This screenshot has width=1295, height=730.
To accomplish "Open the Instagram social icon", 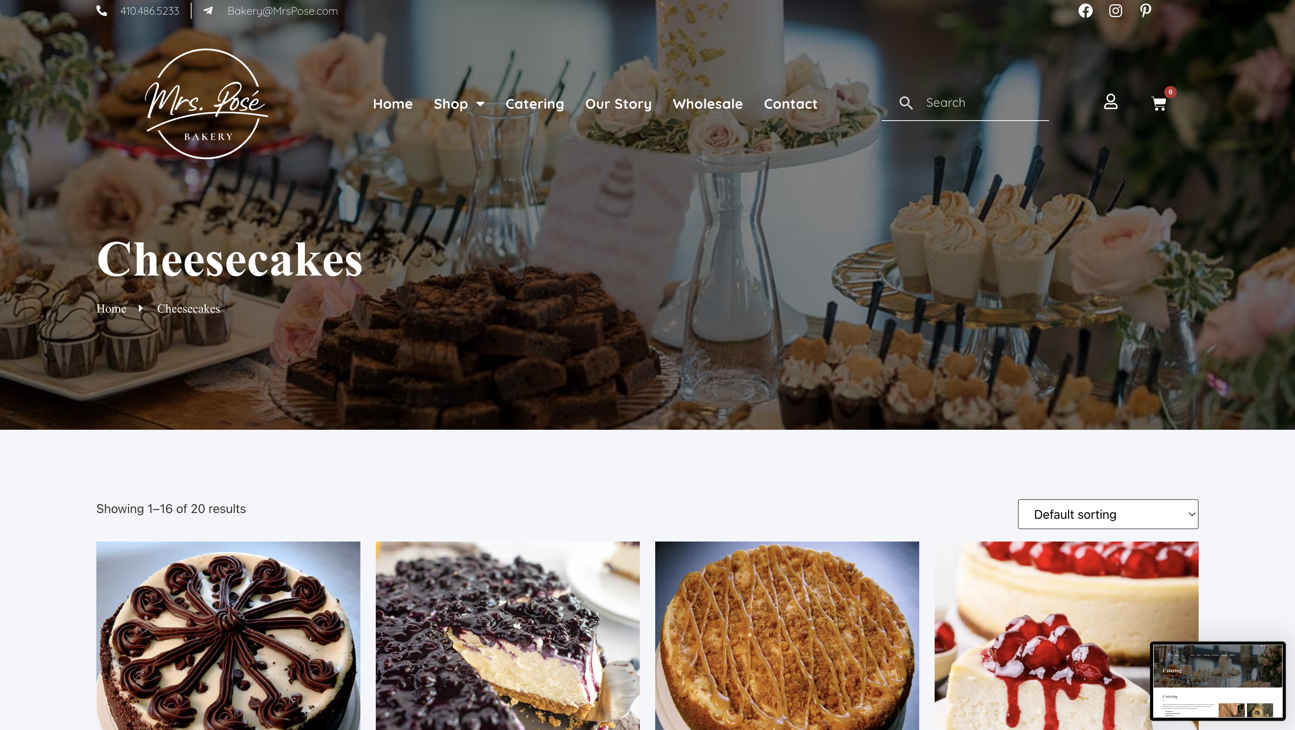I will point(1115,10).
